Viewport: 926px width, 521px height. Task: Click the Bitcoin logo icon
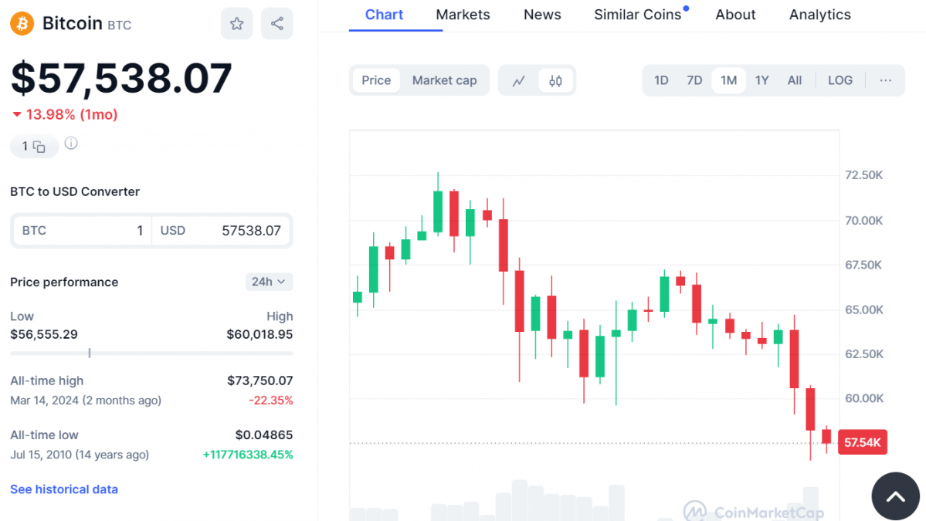(x=22, y=24)
